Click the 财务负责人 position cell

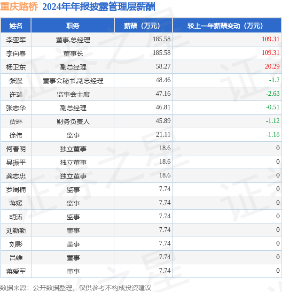click(x=73, y=122)
